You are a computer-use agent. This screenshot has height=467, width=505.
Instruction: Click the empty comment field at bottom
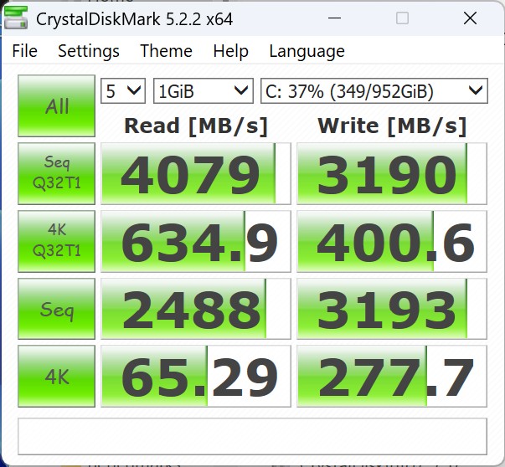[253, 436]
